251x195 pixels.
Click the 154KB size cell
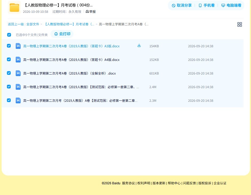[x=154, y=46]
